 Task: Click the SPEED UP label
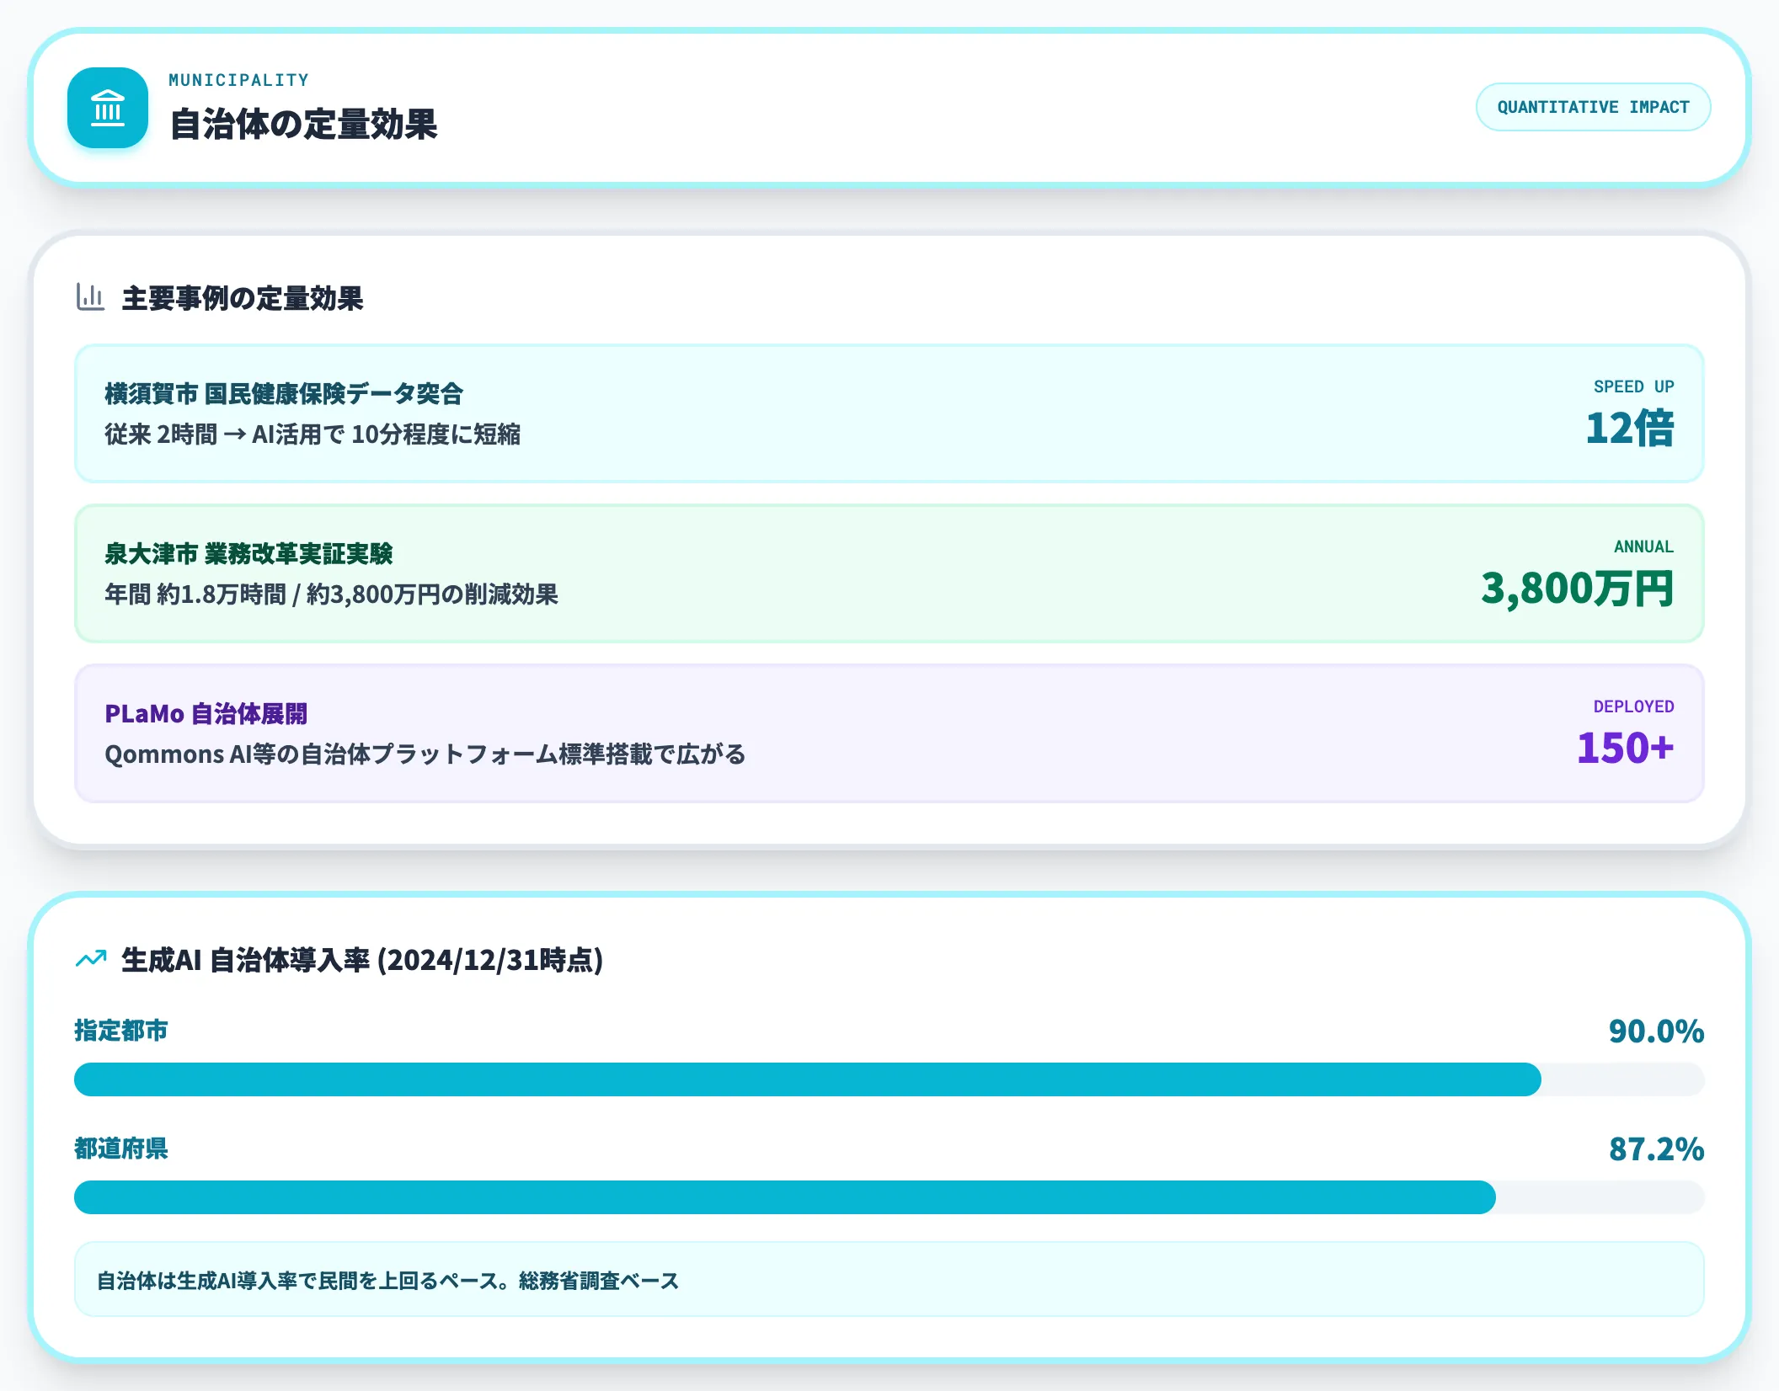click(x=1633, y=386)
